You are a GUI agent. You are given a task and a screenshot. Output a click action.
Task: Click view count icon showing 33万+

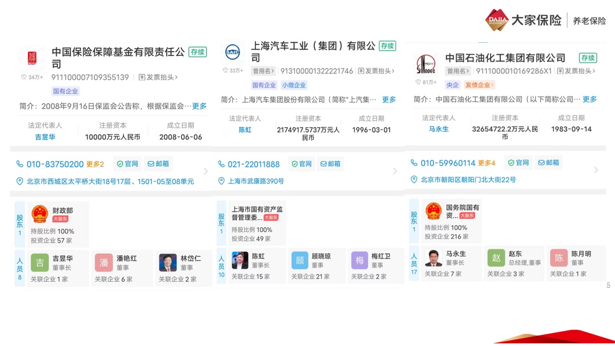(x=225, y=70)
